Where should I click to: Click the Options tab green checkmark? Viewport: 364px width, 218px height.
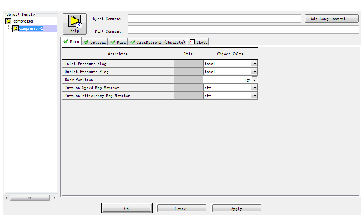click(86, 42)
